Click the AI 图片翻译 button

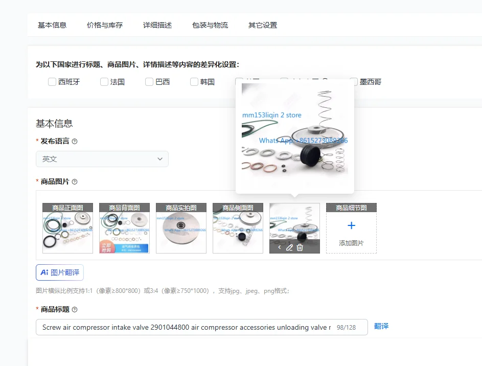(60, 272)
